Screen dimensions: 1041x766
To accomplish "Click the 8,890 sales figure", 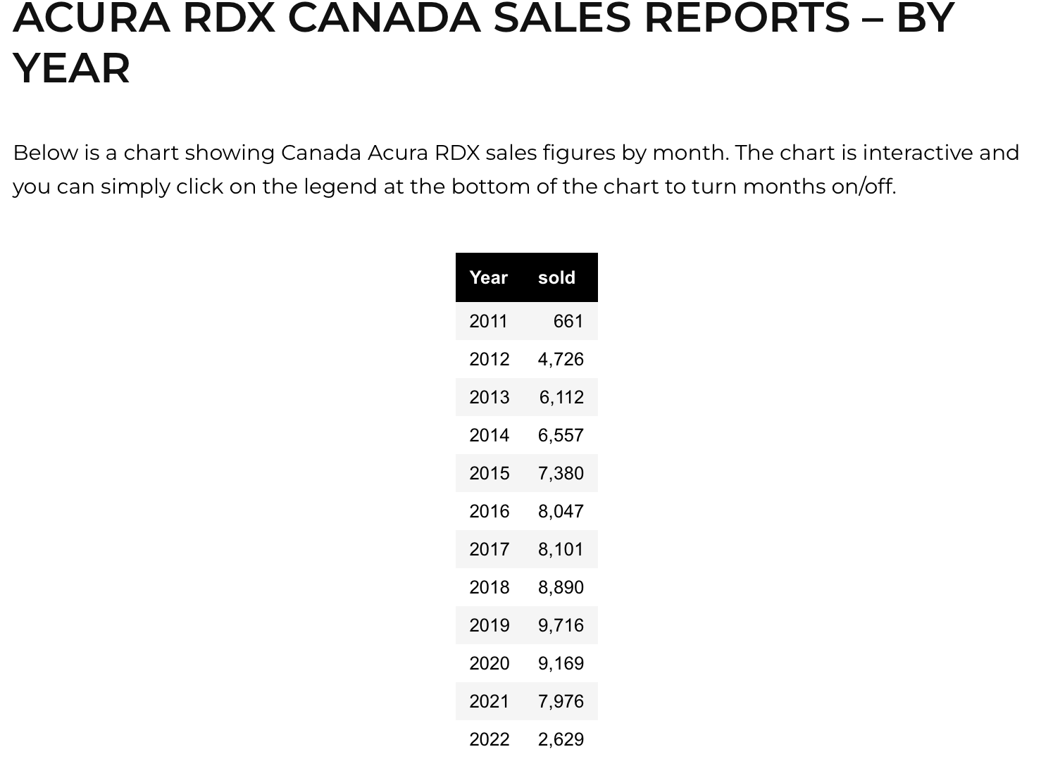I will [561, 588].
